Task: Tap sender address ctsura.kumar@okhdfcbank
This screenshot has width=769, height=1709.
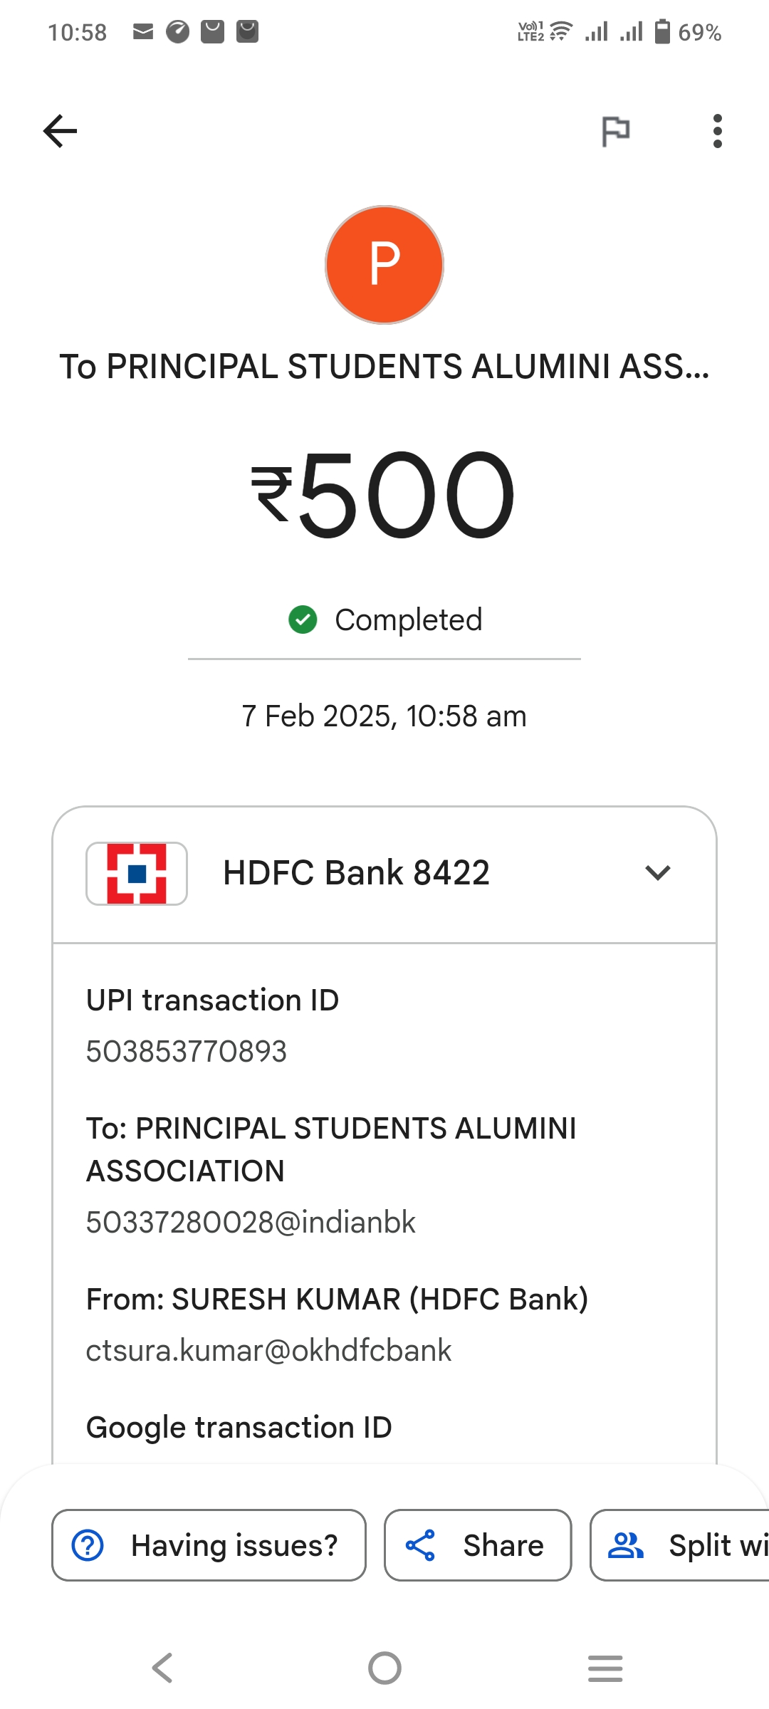Action: 269,1350
